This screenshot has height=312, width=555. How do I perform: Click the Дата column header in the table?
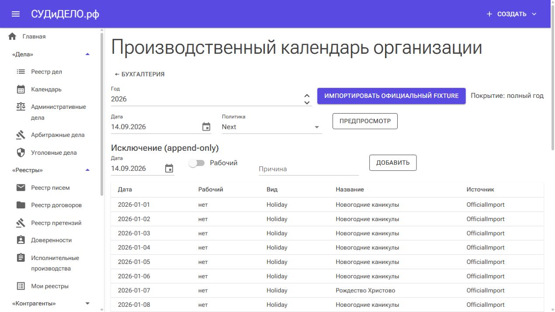click(125, 190)
